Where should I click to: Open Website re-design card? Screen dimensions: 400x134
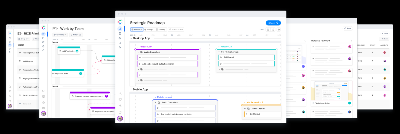coord(332,94)
